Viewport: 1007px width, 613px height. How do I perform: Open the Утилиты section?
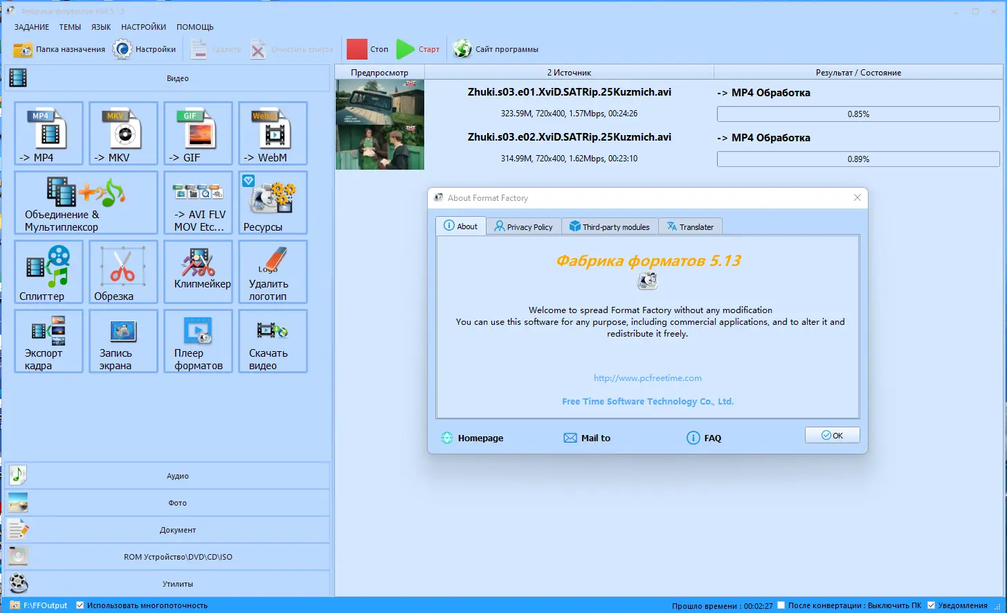pos(177,583)
